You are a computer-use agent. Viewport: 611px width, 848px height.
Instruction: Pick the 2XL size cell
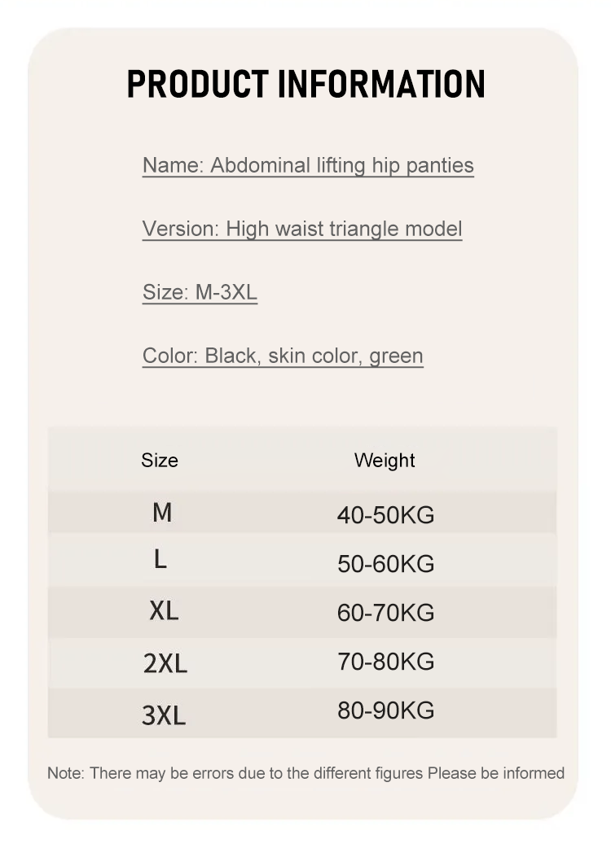coord(165,664)
